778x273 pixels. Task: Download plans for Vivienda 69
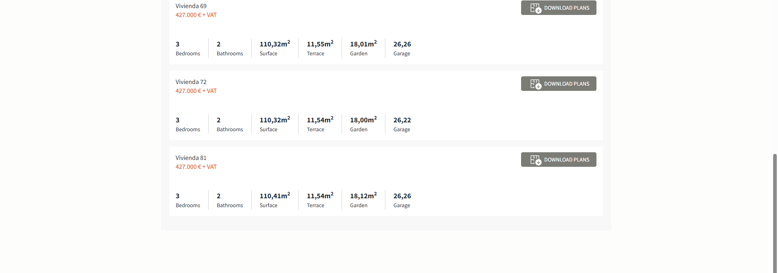click(566, 8)
